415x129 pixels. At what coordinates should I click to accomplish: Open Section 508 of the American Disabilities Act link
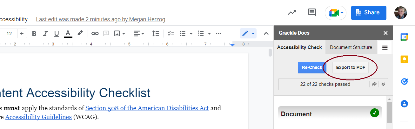coord(147,108)
